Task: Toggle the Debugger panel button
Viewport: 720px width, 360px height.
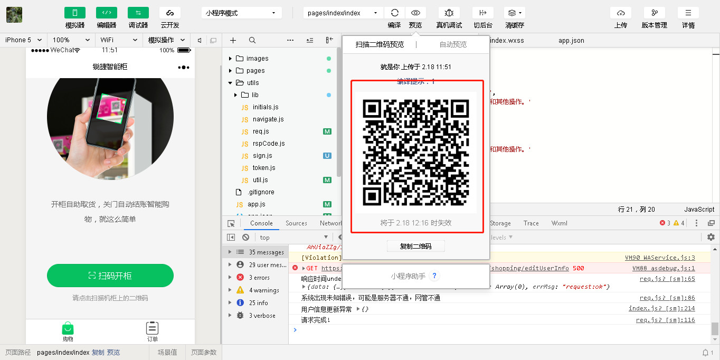Action: [138, 13]
